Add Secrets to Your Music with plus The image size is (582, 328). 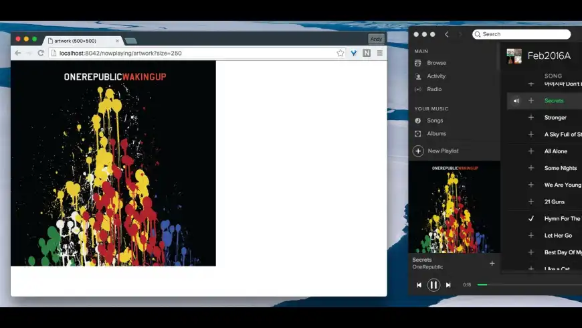(531, 100)
